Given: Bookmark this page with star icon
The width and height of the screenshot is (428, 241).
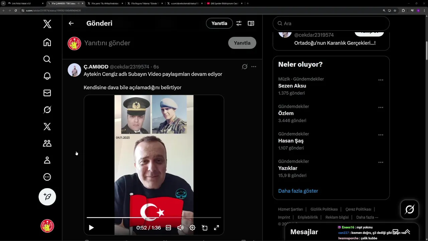Looking at the screenshot, I should point(395,10).
